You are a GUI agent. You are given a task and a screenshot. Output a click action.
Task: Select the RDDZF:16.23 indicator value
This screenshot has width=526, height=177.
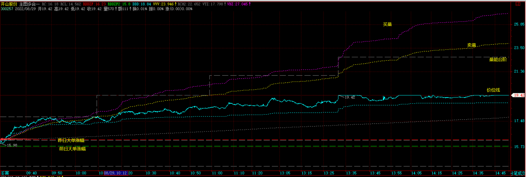pos(94,4)
